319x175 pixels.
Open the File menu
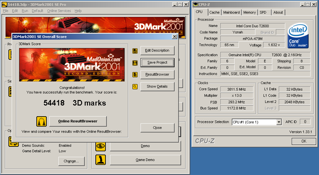tap(6, 11)
